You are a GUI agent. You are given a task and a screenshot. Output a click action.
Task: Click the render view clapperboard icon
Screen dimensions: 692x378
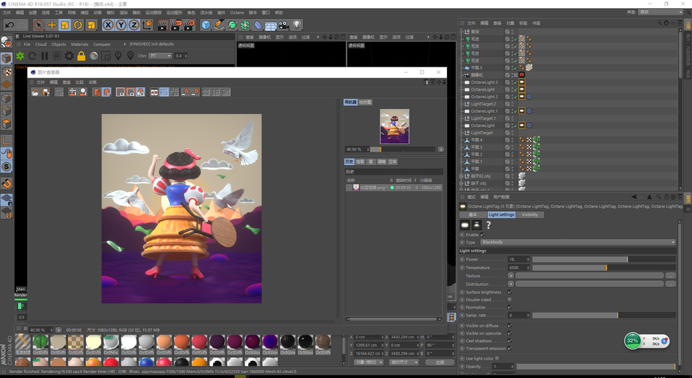click(162, 25)
